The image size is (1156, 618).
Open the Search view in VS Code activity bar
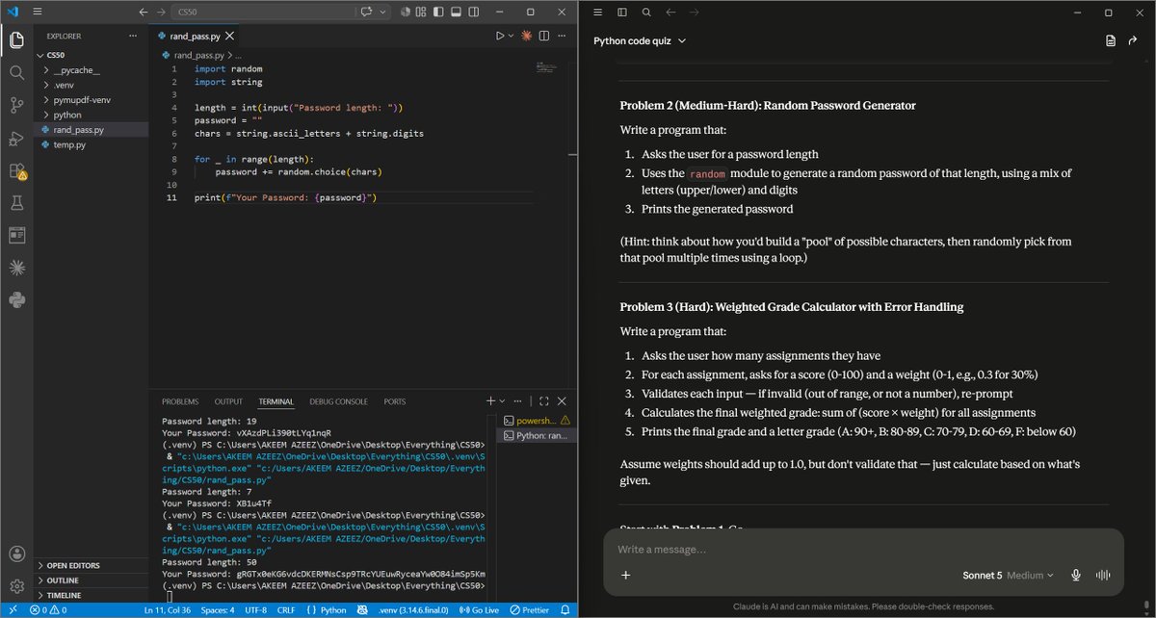point(16,72)
